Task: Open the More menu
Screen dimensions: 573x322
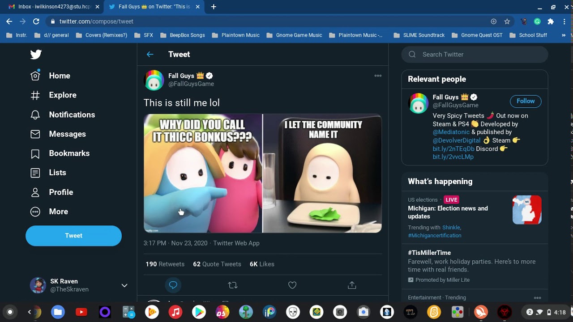Action: point(49,212)
